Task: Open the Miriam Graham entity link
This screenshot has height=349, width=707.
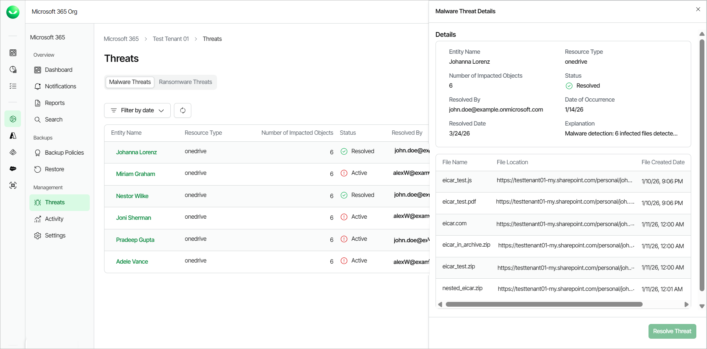Action: (135, 174)
